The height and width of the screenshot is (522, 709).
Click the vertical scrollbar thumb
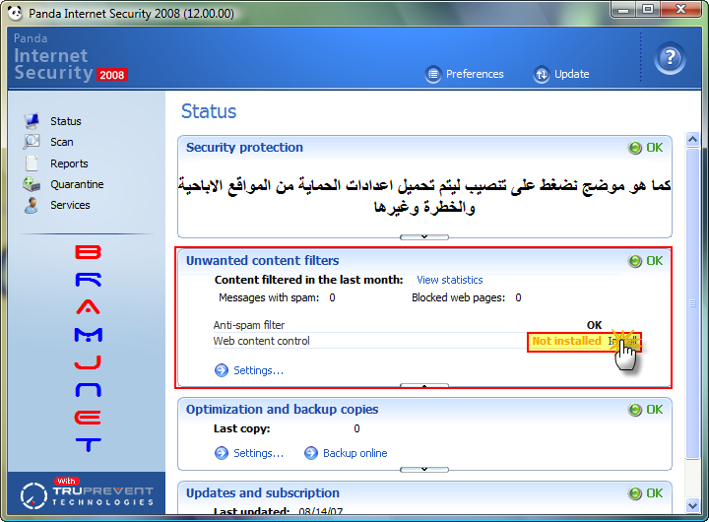click(692, 303)
